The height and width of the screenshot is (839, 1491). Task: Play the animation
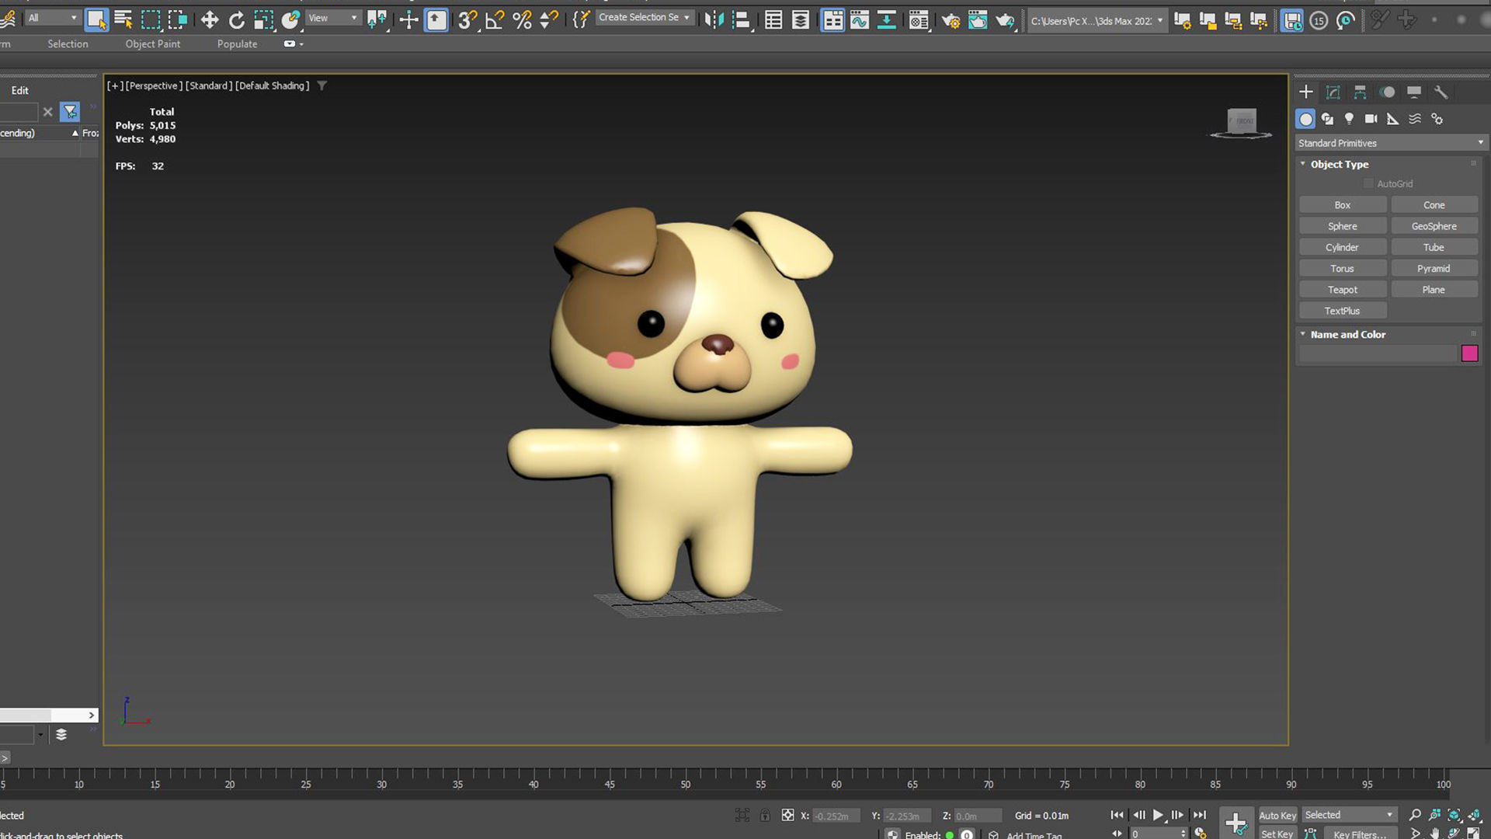1158,815
